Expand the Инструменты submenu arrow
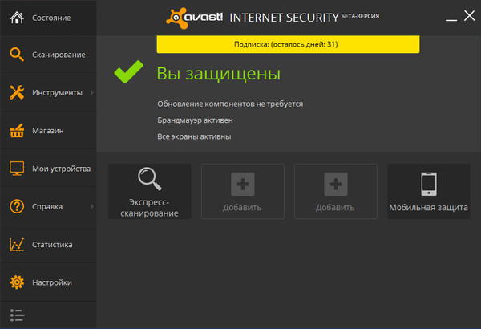Screen dimensions: 481x329 [91, 93]
